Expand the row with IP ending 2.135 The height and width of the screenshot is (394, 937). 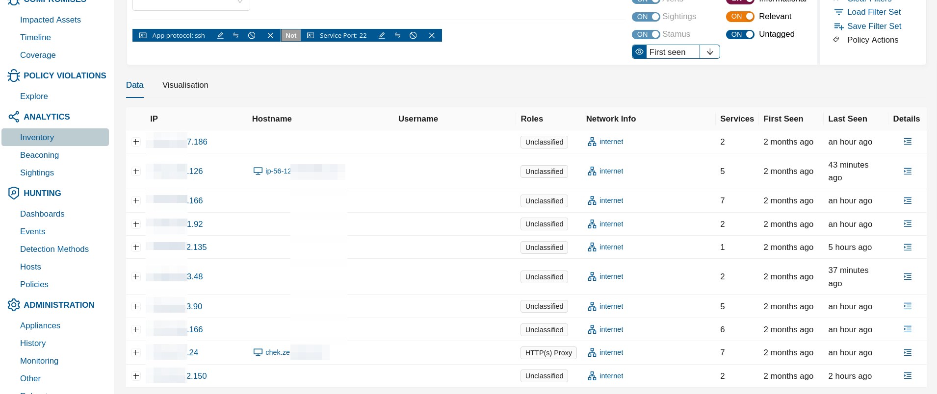coord(136,247)
